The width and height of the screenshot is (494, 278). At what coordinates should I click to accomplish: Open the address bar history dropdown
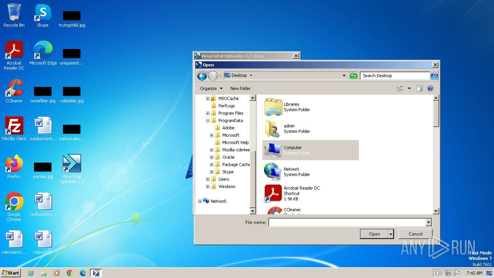[344, 76]
